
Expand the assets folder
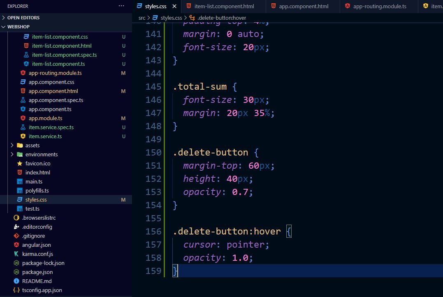point(12,145)
